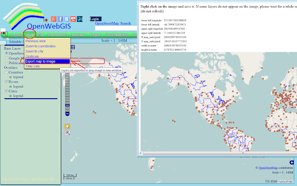Click the Overlays heading
Viewport: 297px width, 186px height.
click(11, 67)
